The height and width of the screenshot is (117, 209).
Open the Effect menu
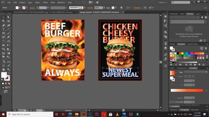(45, 2)
